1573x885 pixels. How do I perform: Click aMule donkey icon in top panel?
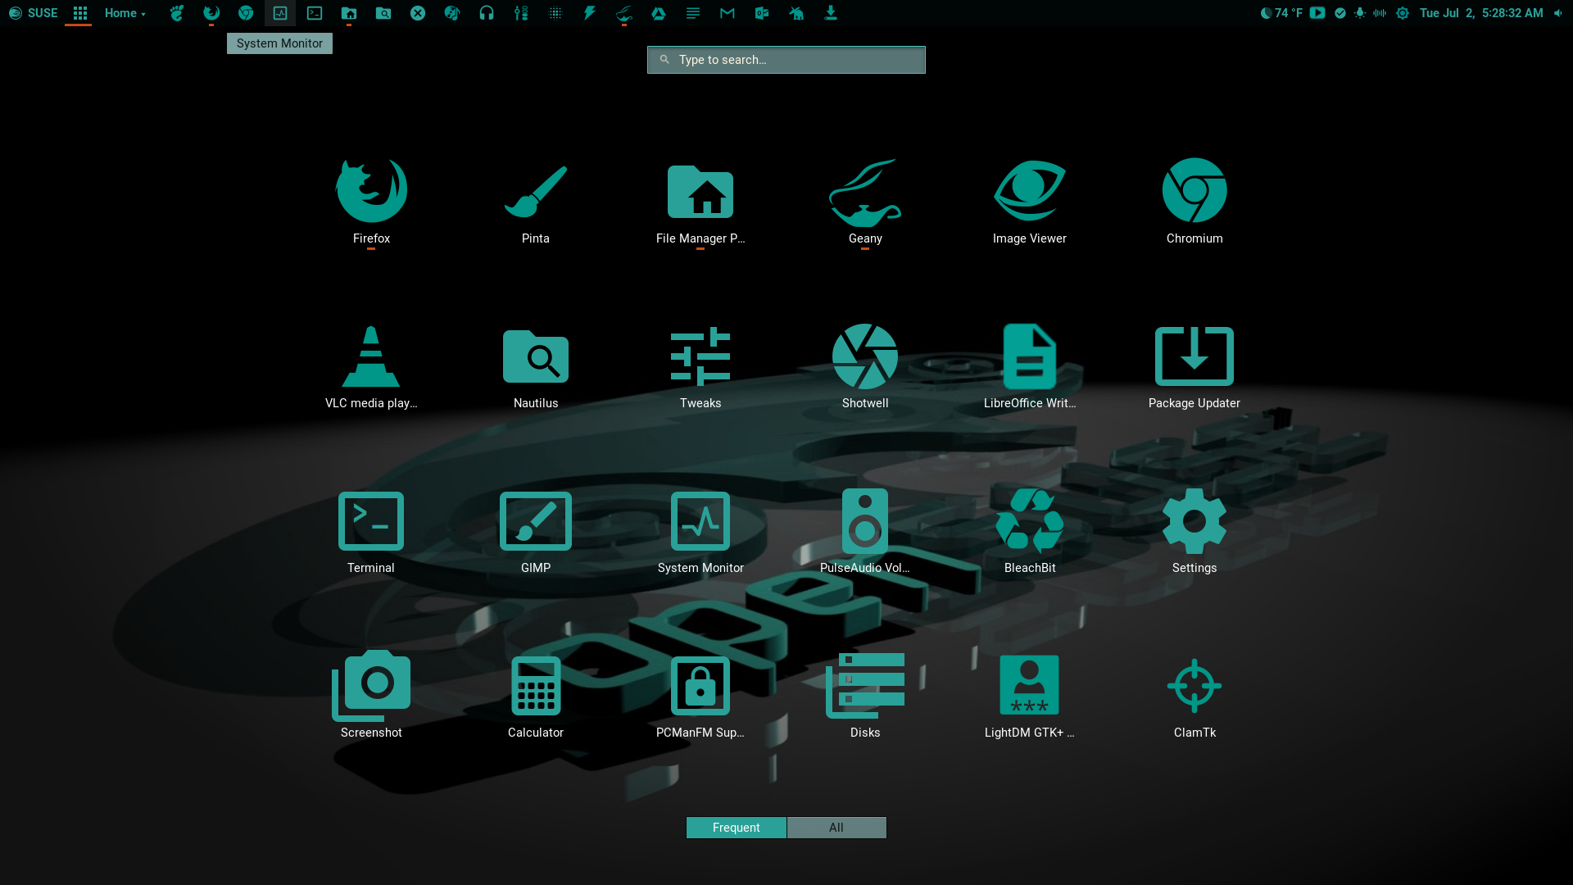click(796, 13)
